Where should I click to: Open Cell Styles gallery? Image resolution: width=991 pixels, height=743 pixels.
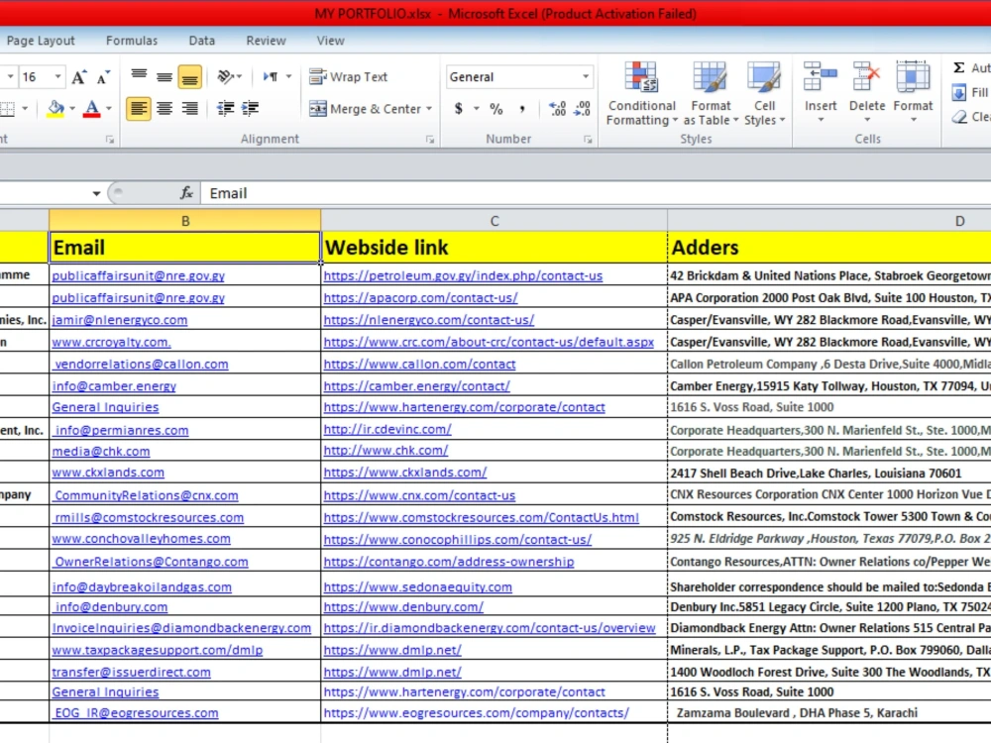[x=764, y=93]
